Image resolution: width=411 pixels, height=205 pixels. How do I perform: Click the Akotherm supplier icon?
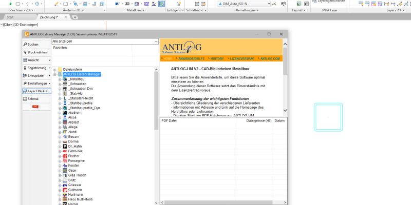coord(65,113)
